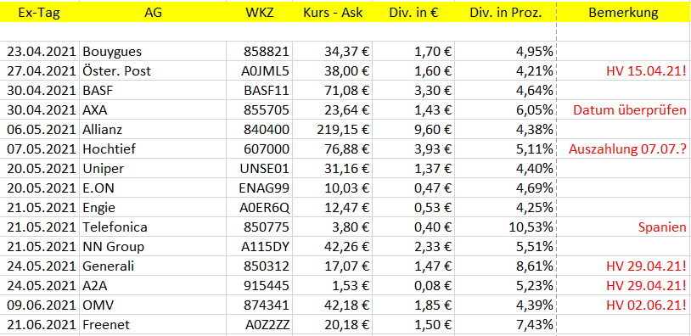Select percentage cell 7,43%

pos(505,325)
